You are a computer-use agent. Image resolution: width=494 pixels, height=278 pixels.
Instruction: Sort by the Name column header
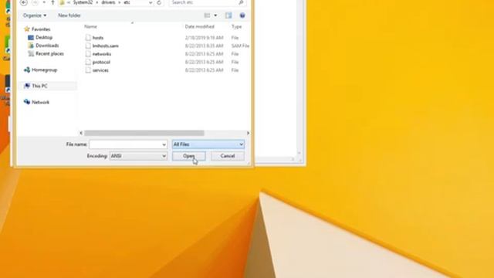[91, 26]
